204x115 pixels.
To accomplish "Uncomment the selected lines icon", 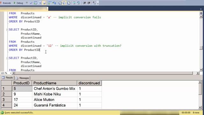I will 79,3.
